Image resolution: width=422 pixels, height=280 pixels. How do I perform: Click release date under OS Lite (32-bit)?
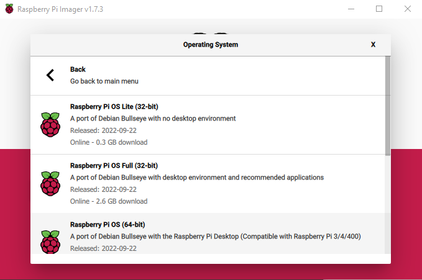coord(103,130)
